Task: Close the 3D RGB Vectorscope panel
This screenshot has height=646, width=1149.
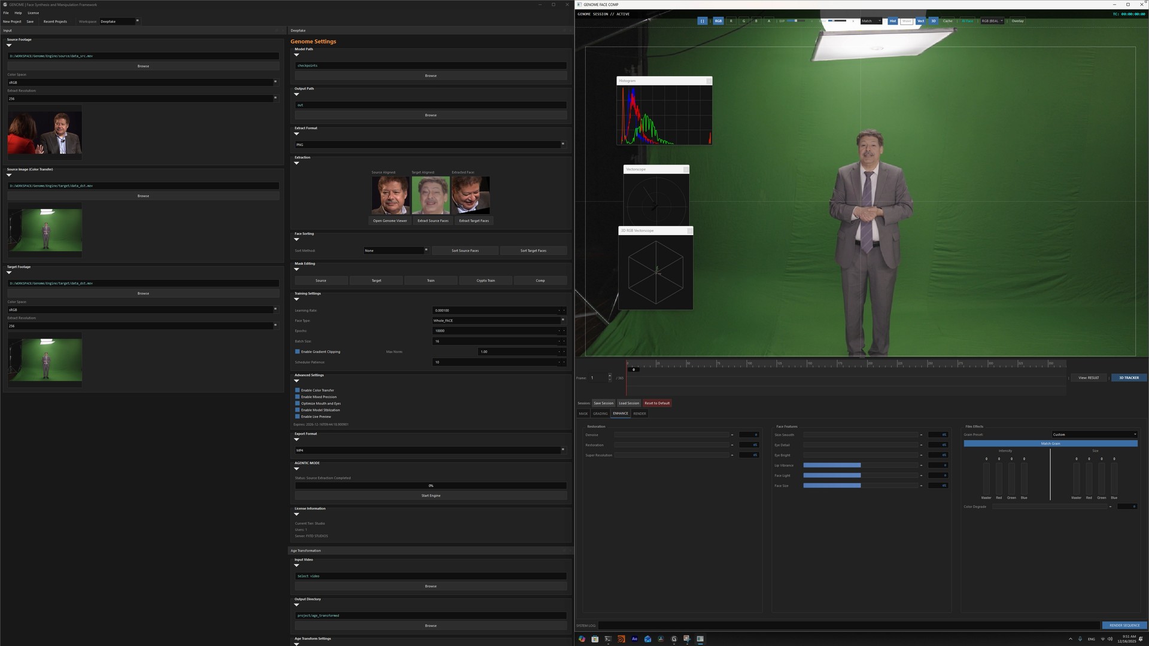Action: [x=689, y=231]
